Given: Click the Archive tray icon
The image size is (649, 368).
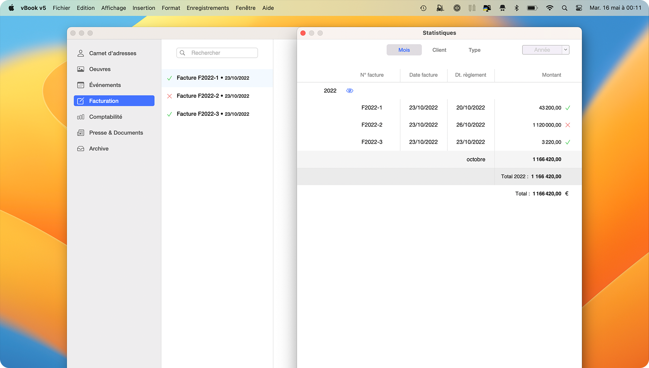Looking at the screenshot, I should pos(81,149).
